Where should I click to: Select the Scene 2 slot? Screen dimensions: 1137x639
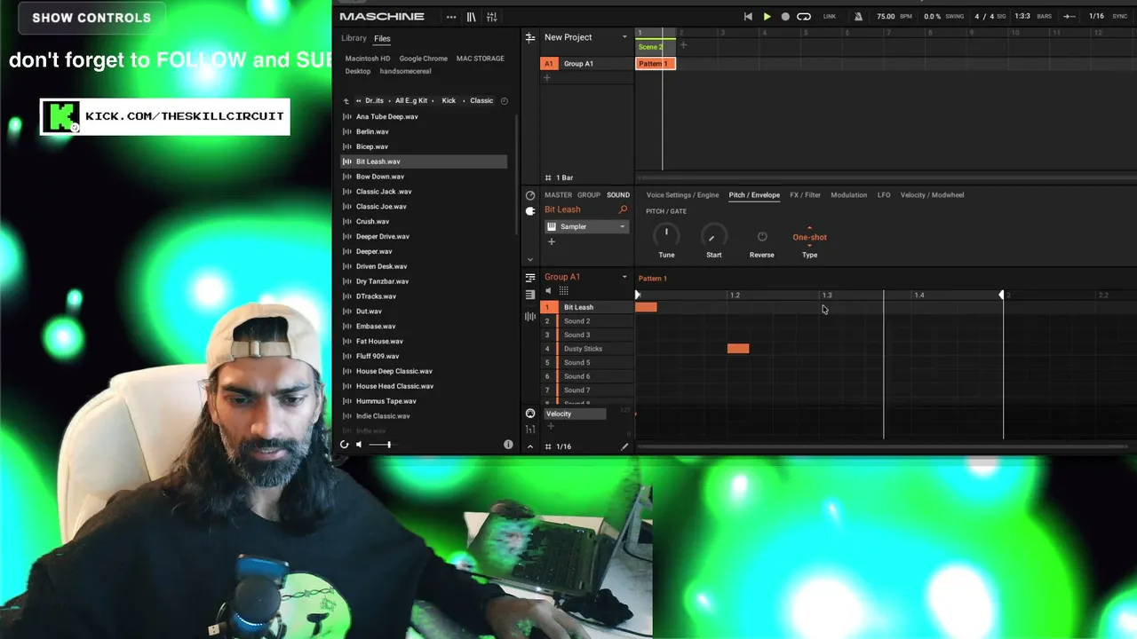click(x=656, y=47)
